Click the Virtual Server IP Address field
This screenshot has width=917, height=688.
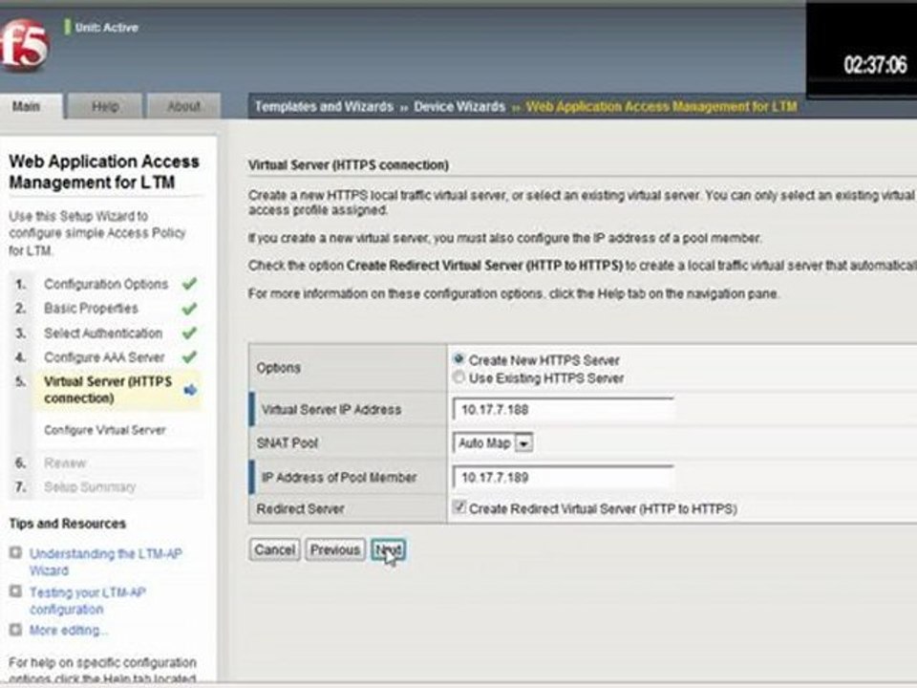click(564, 410)
